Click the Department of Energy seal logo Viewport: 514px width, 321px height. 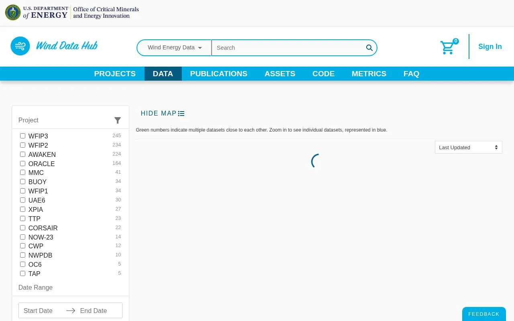(13, 13)
